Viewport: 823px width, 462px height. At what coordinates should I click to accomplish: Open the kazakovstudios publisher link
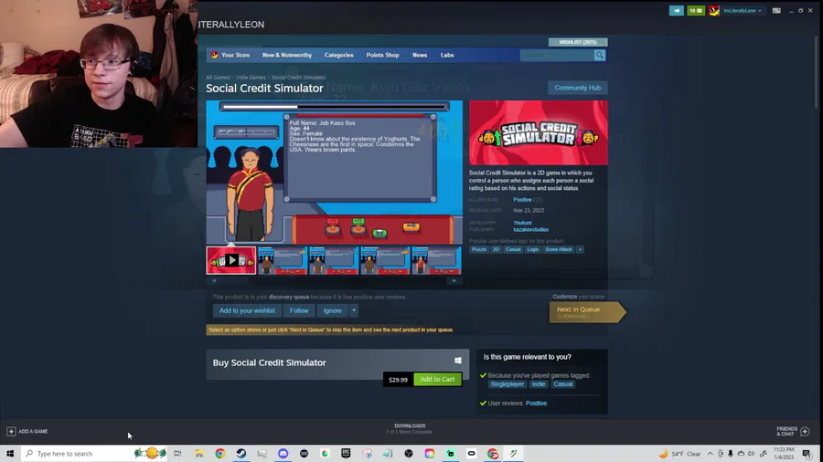pyautogui.click(x=530, y=229)
